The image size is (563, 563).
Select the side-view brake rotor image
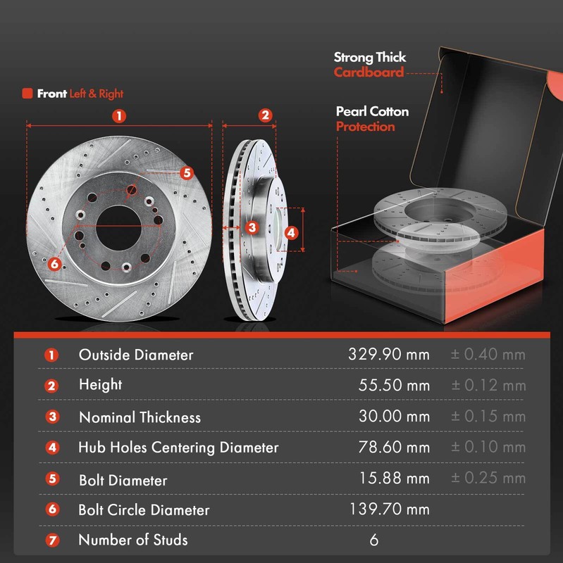255,230
